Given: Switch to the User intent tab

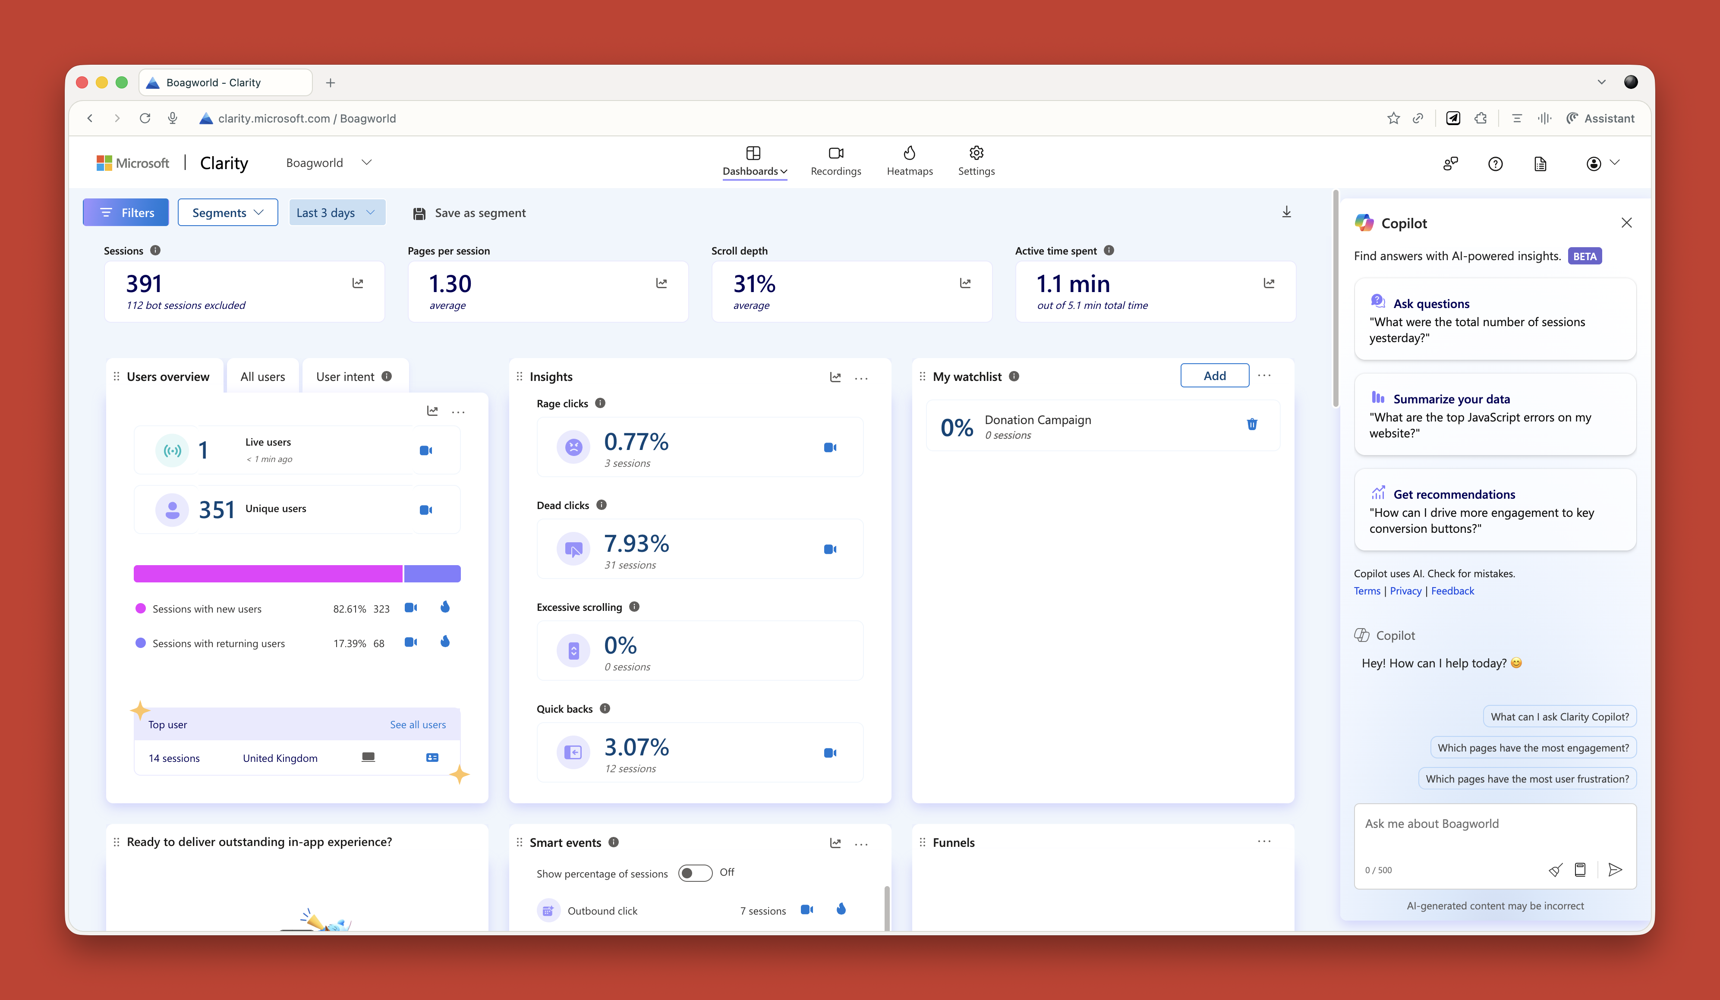Looking at the screenshot, I should [x=345, y=377].
